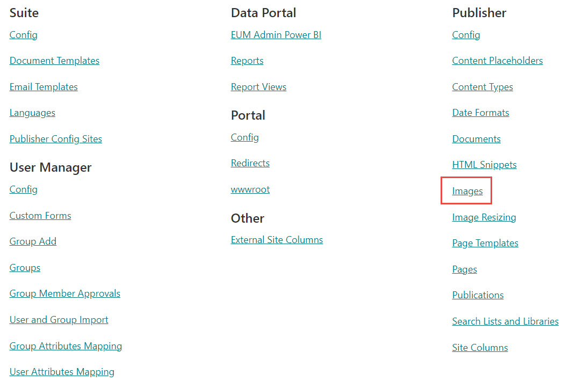Open Site Columns under Publisher
Screen dimensions: 562x382
pos(480,347)
